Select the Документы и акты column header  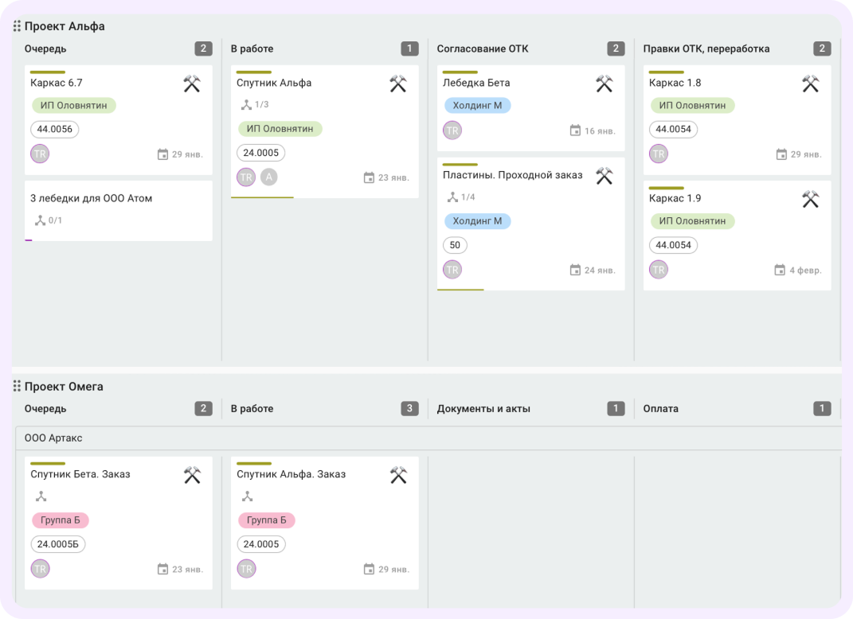coord(483,409)
